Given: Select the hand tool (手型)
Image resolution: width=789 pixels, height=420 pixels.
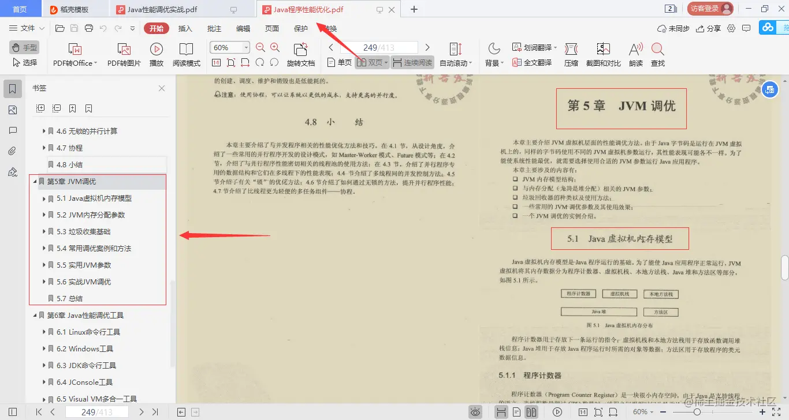Looking at the screenshot, I should coord(23,47).
